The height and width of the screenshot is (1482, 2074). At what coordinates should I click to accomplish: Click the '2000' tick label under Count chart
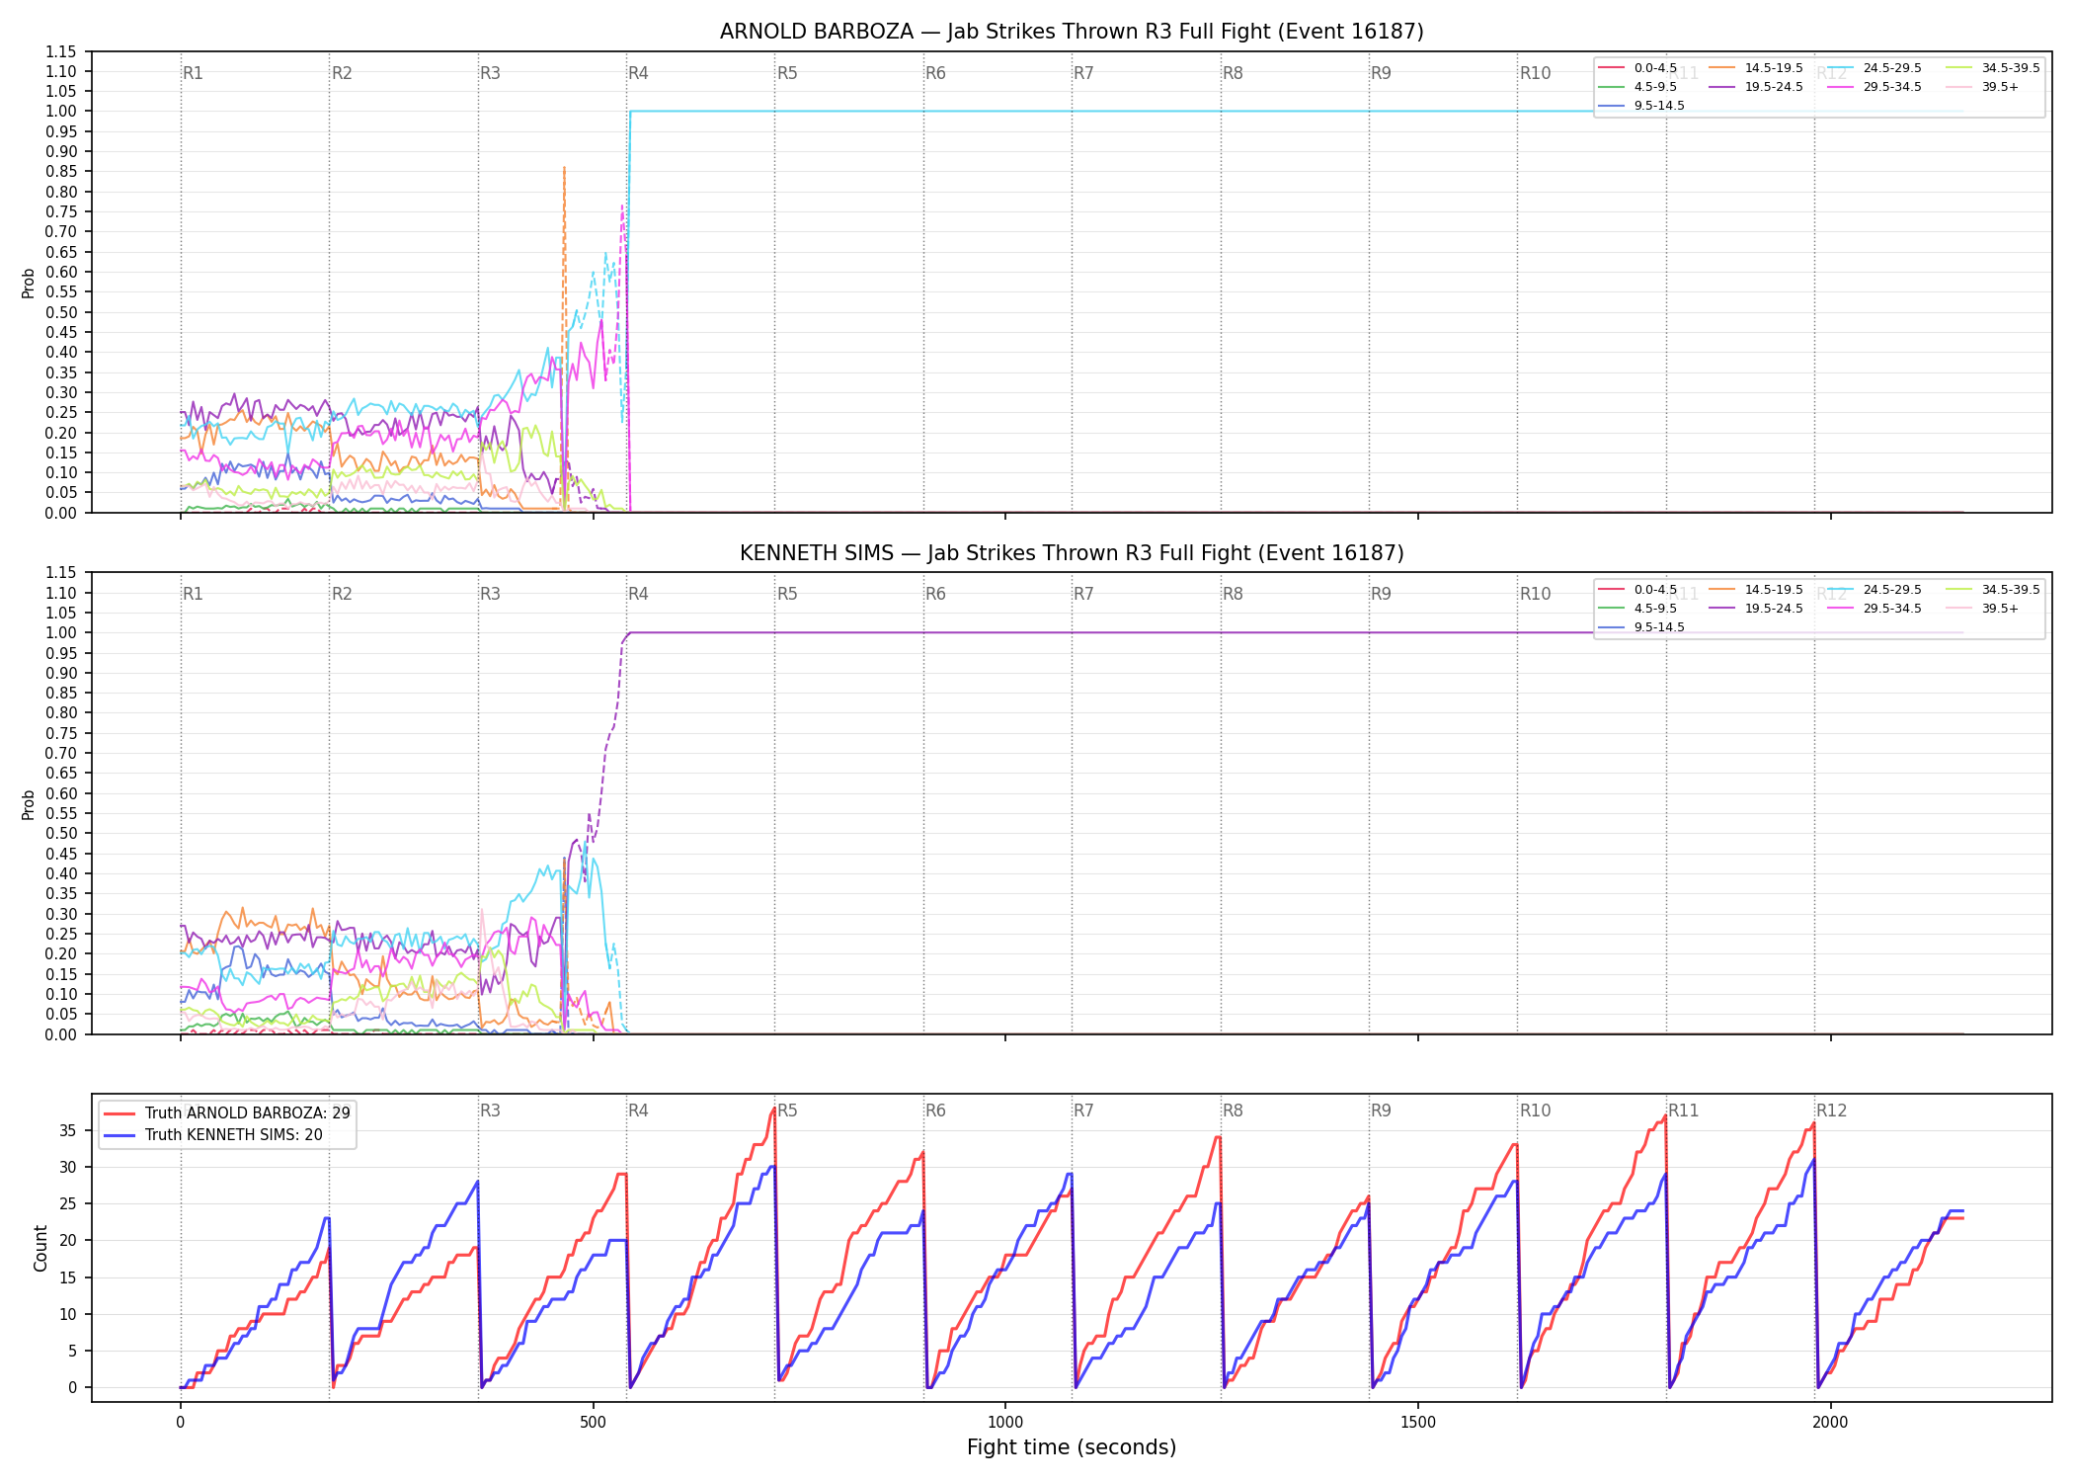[x=1831, y=1423]
